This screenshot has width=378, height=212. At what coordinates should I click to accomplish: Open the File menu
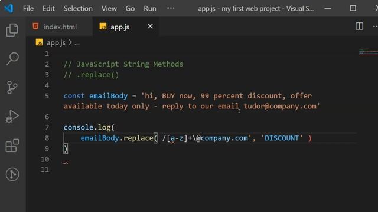28,9
